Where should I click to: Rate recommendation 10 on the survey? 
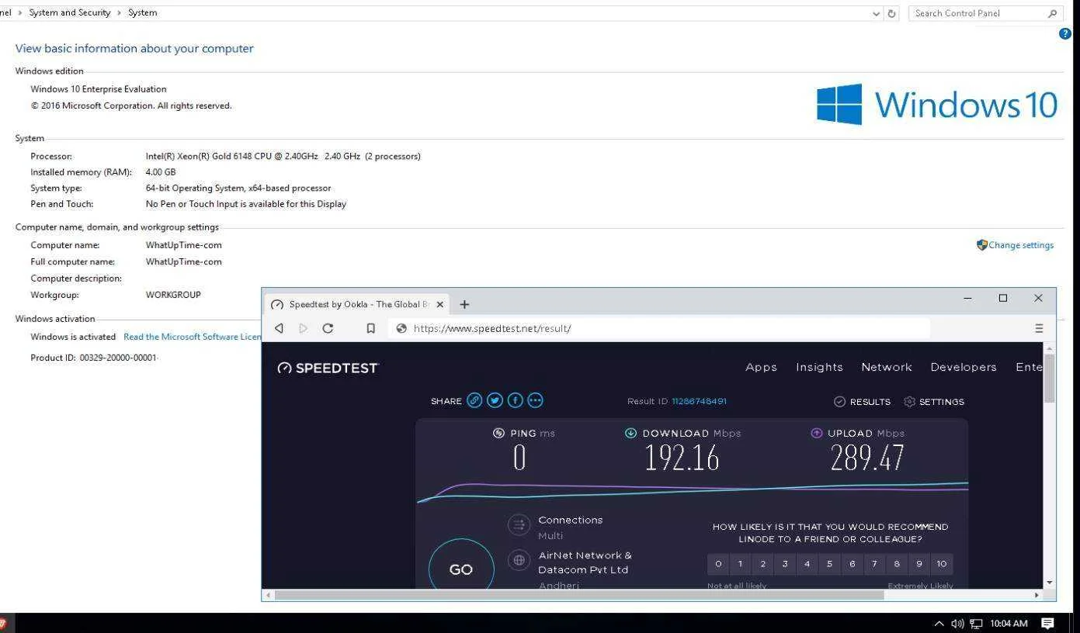[x=942, y=564]
